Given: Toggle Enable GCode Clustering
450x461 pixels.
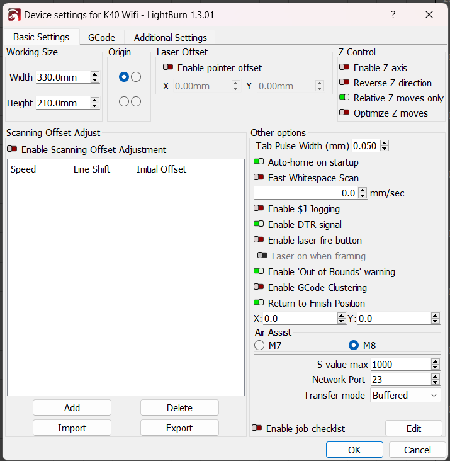Looking at the screenshot, I should pos(259,287).
